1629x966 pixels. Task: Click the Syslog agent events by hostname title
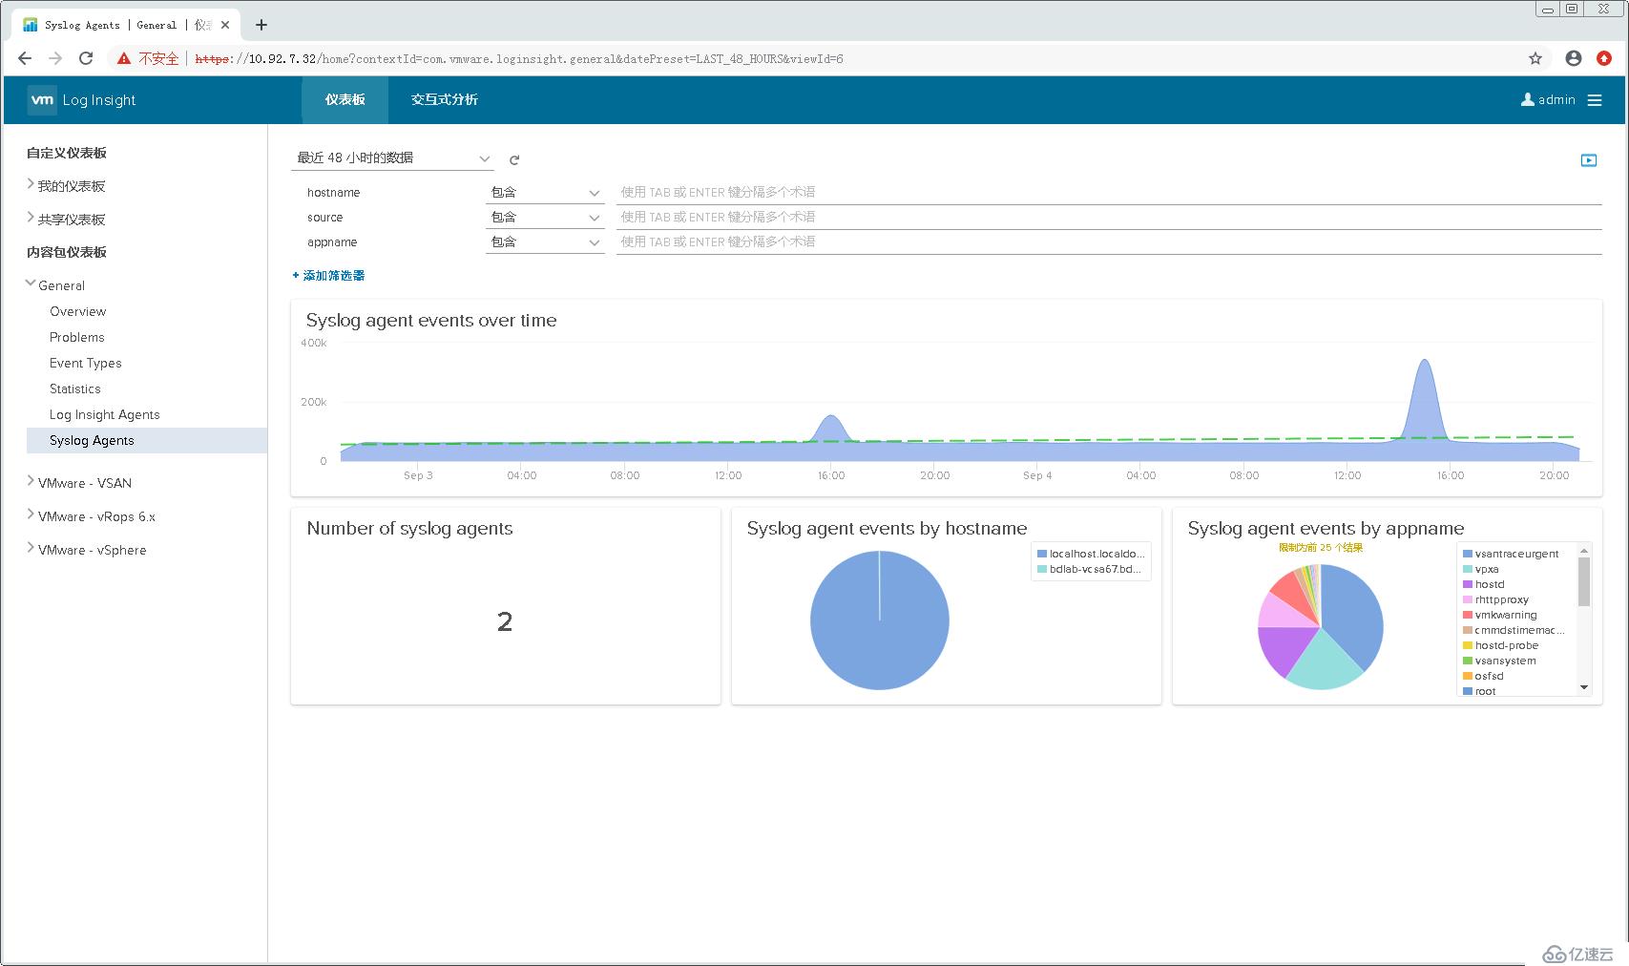coord(887,529)
